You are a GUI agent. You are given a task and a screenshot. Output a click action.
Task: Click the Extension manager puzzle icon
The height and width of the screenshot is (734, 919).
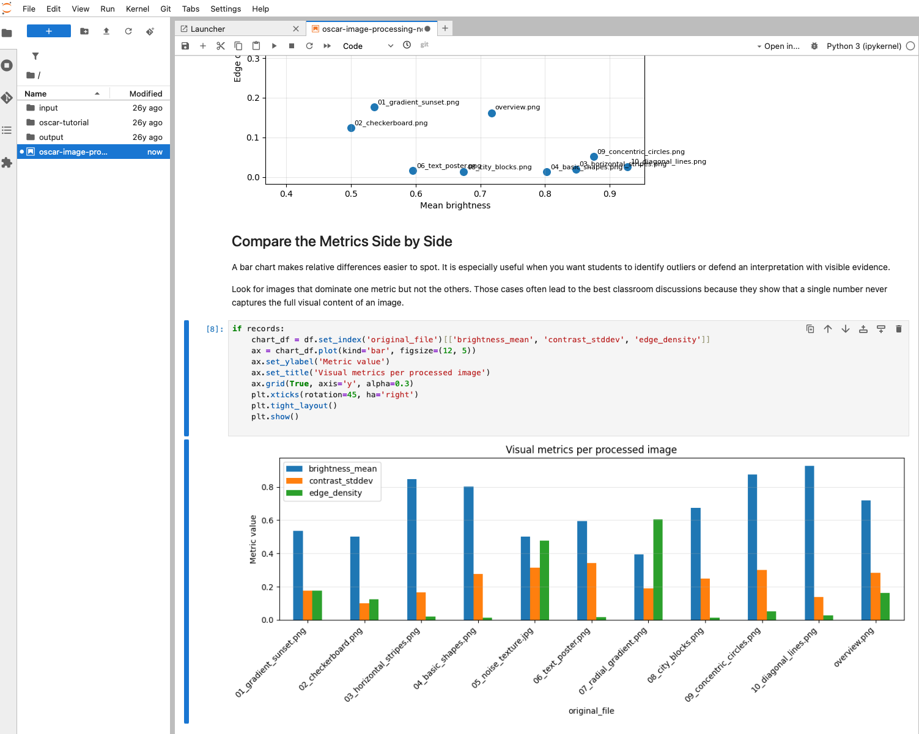7,163
